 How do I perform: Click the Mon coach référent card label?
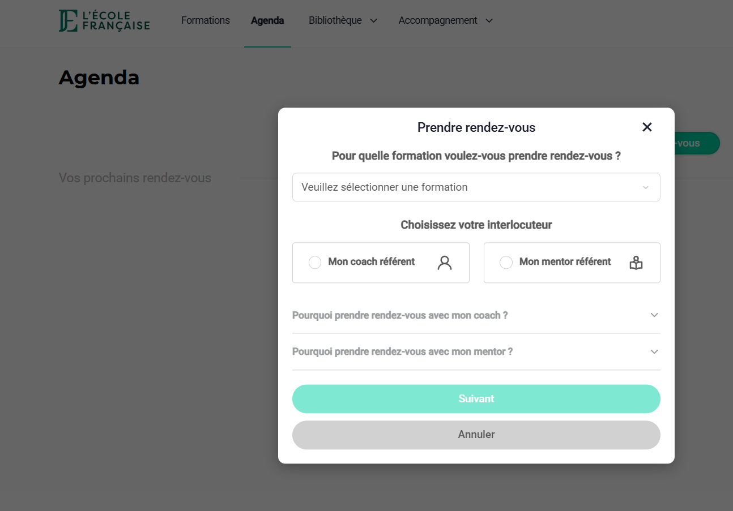[372, 261]
